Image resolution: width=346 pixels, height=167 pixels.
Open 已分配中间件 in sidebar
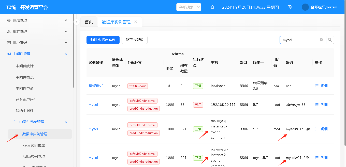coord(26,99)
